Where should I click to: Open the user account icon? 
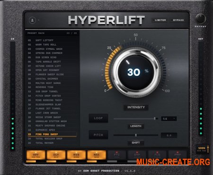[x=32, y=20]
